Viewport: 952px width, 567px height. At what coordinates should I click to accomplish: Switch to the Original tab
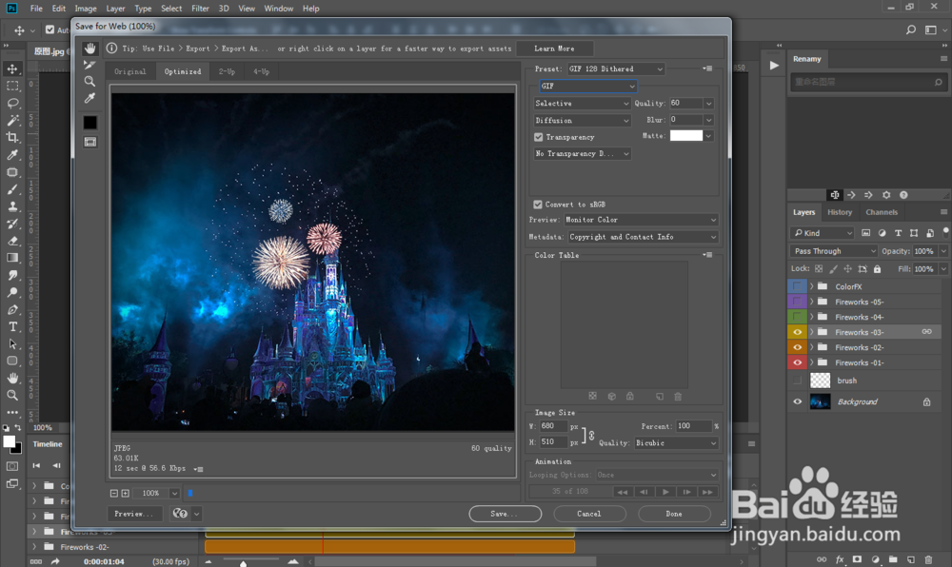(x=129, y=71)
